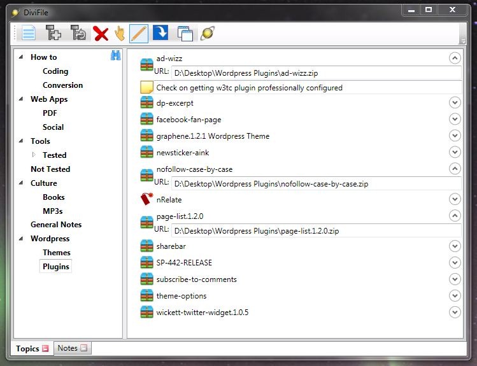Click the w3tc plugin note text
Viewport: 477px width, 366px height.
[250, 88]
